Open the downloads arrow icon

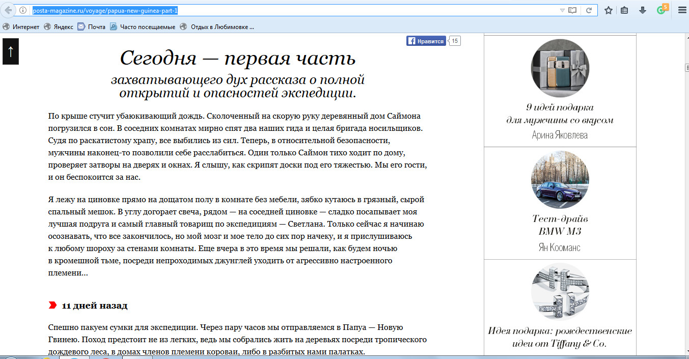(643, 10)
